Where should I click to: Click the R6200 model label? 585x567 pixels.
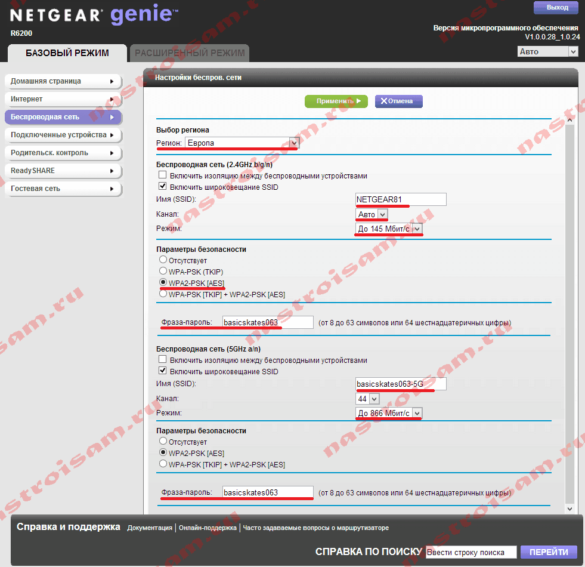tap(21, 33)
